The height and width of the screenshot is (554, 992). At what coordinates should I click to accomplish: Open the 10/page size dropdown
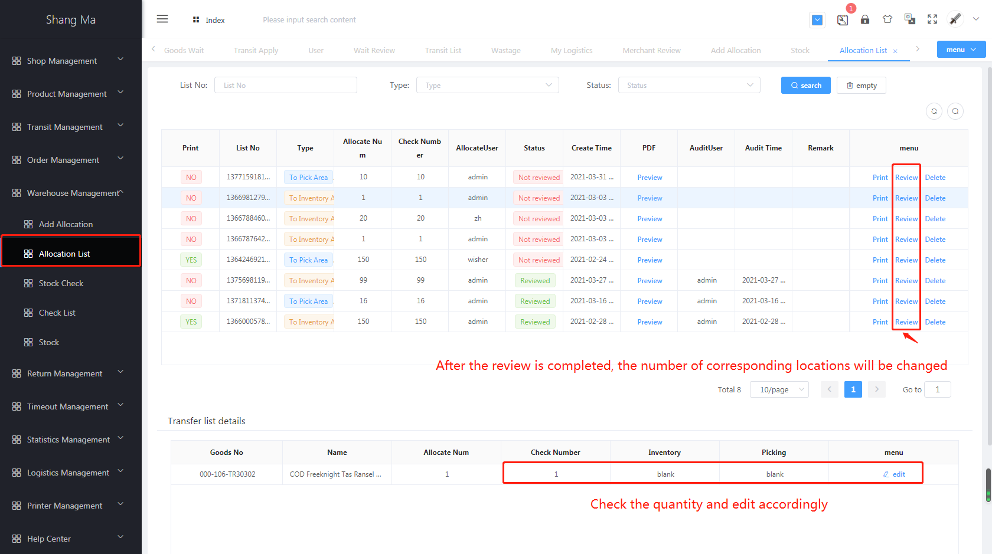click(x=779, y=389)
